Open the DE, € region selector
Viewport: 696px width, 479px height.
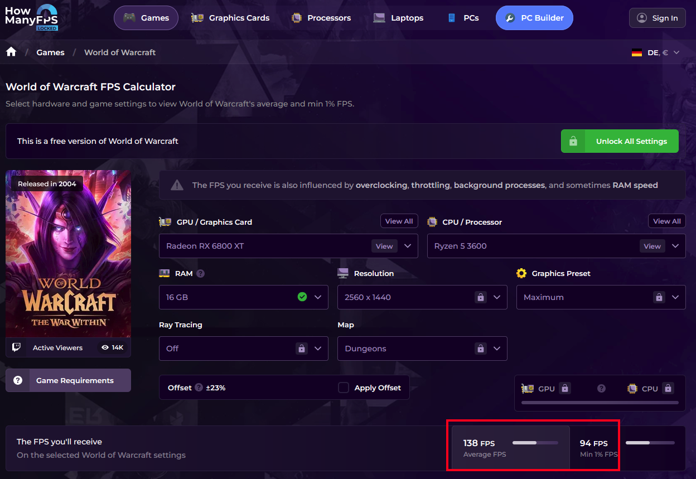point(655,52)
